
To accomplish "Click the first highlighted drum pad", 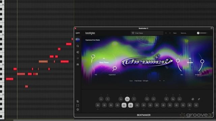I will click(x=124, y=105).
